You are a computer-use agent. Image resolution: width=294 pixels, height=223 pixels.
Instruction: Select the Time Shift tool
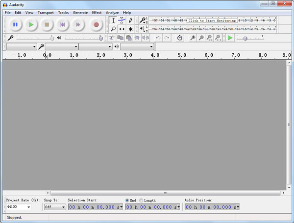[122, 29]
